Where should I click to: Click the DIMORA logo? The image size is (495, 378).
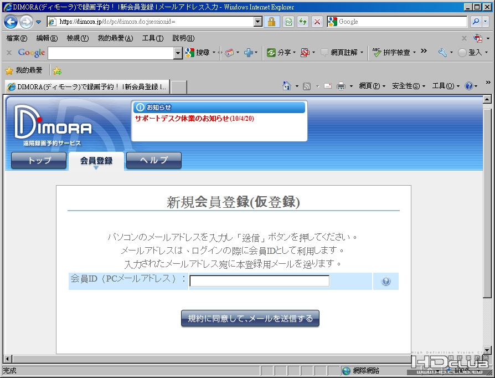pyautogui.click(x=53, y=125)
